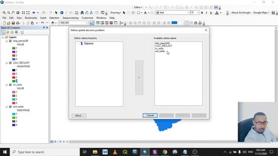Select the Objective node in criteria hierarchy
278x156 pixels.
pos(89,43)
